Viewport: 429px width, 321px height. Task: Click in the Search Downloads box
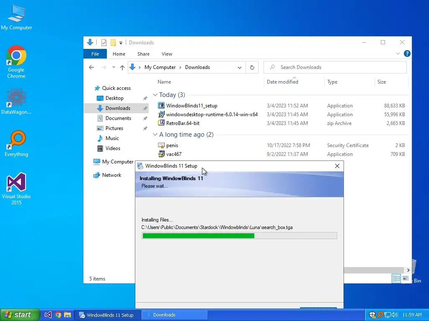(x=335, y=67)
